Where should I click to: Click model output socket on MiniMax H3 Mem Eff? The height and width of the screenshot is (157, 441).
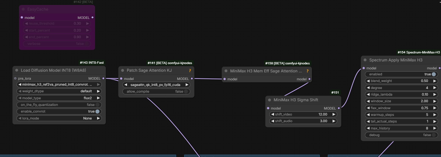click(x=310, y=79)
